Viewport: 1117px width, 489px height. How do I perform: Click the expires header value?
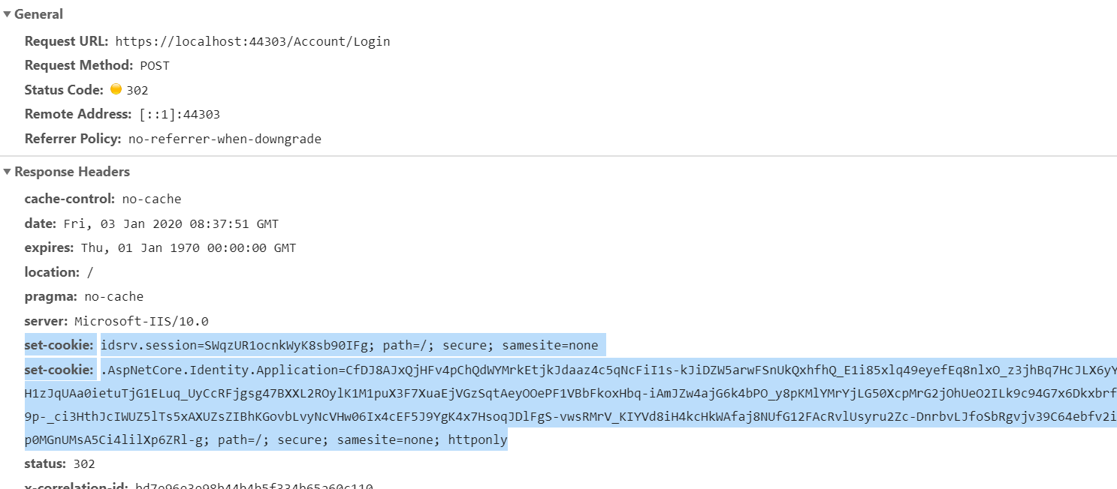pyautogui.click(x=186, y=247)
